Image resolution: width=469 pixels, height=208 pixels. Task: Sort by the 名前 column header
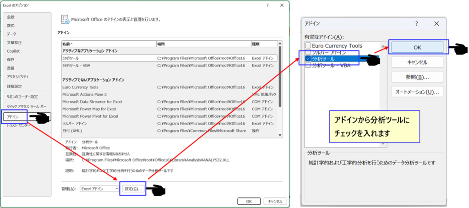coord(109,44)
